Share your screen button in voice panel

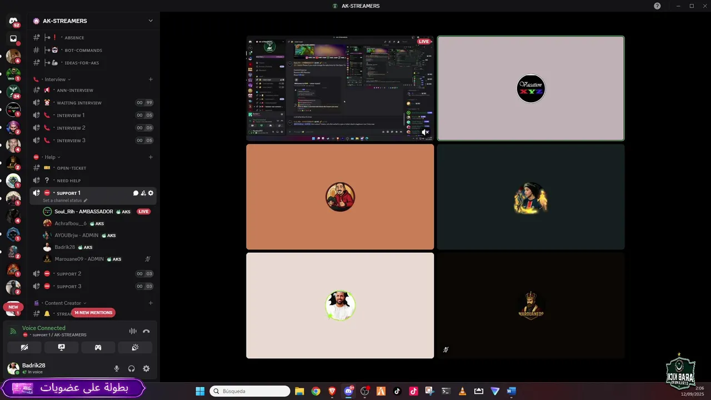[61, 347]
